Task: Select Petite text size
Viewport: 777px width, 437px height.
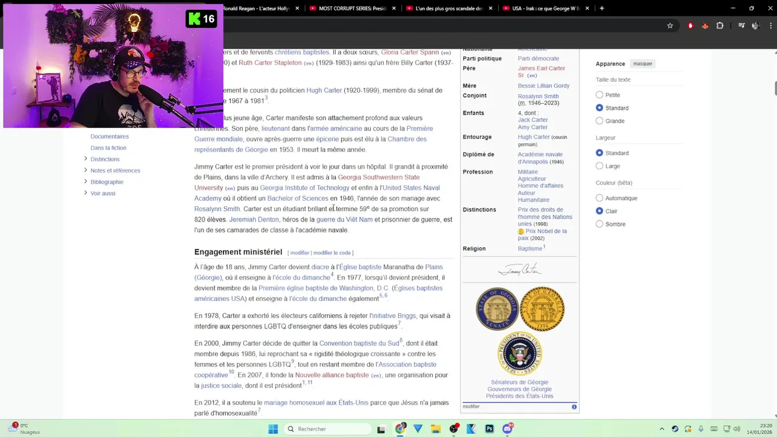Action: 600,95
